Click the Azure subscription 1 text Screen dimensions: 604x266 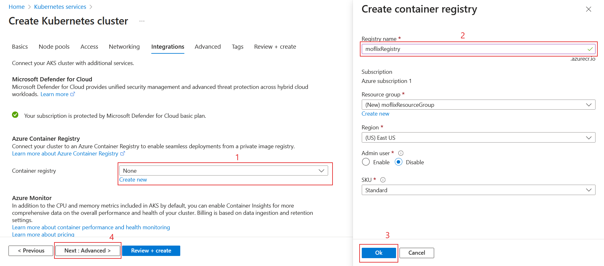click(386, 81)
